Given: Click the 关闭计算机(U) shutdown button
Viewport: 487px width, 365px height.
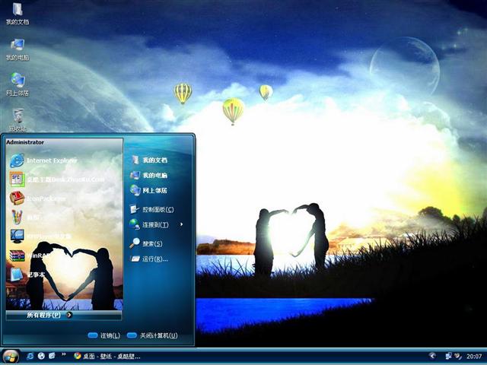Looking at the screenshot, I should [152, 335].
